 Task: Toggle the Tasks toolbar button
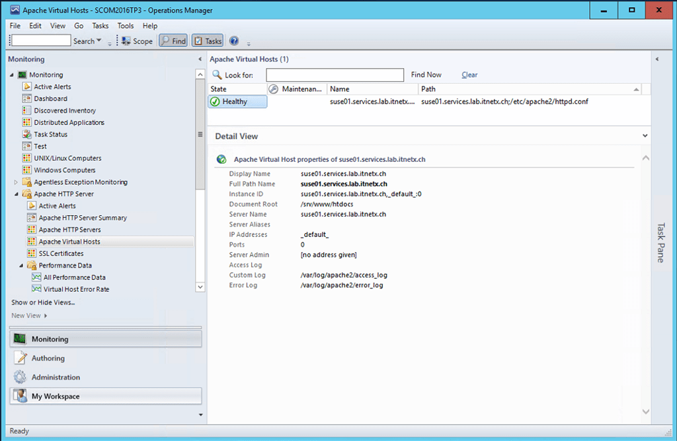(x=207, y=41)
